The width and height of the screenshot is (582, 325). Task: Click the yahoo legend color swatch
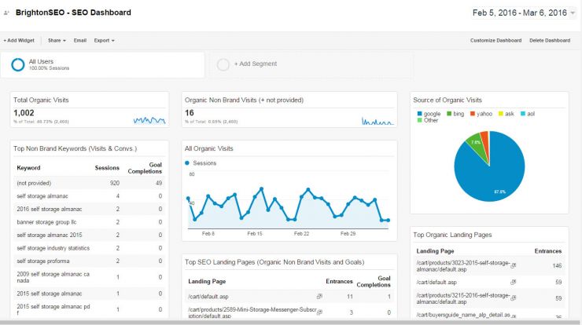tap(473, 114)
